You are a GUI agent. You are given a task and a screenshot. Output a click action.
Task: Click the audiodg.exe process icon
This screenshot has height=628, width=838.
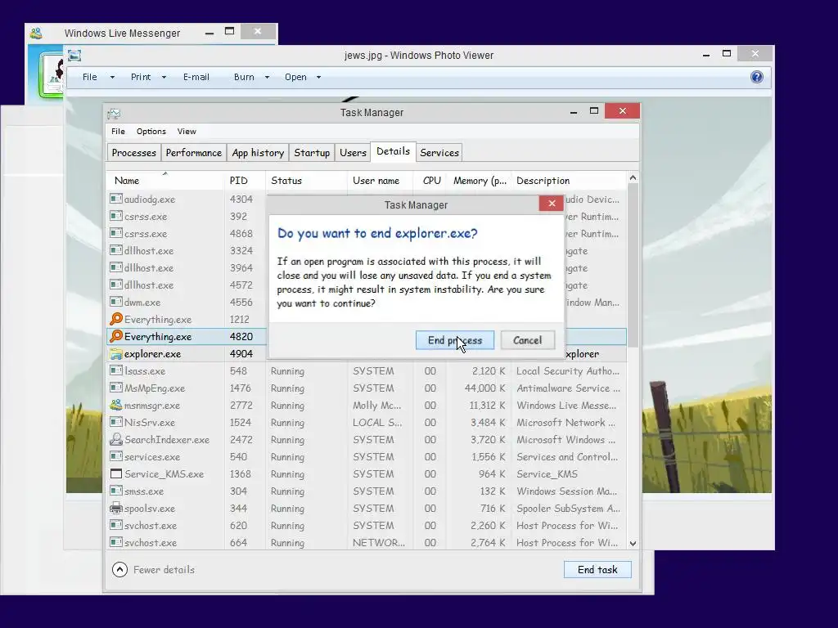tap(116, 199)
